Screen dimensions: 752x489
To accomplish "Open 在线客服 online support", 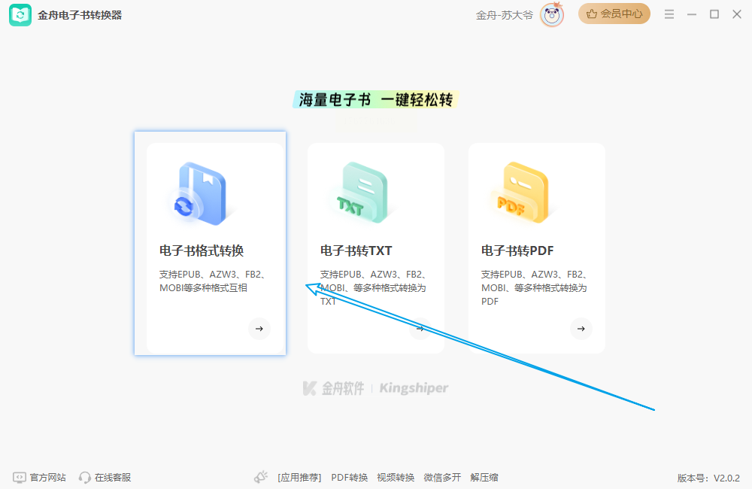I will point(113,478).
